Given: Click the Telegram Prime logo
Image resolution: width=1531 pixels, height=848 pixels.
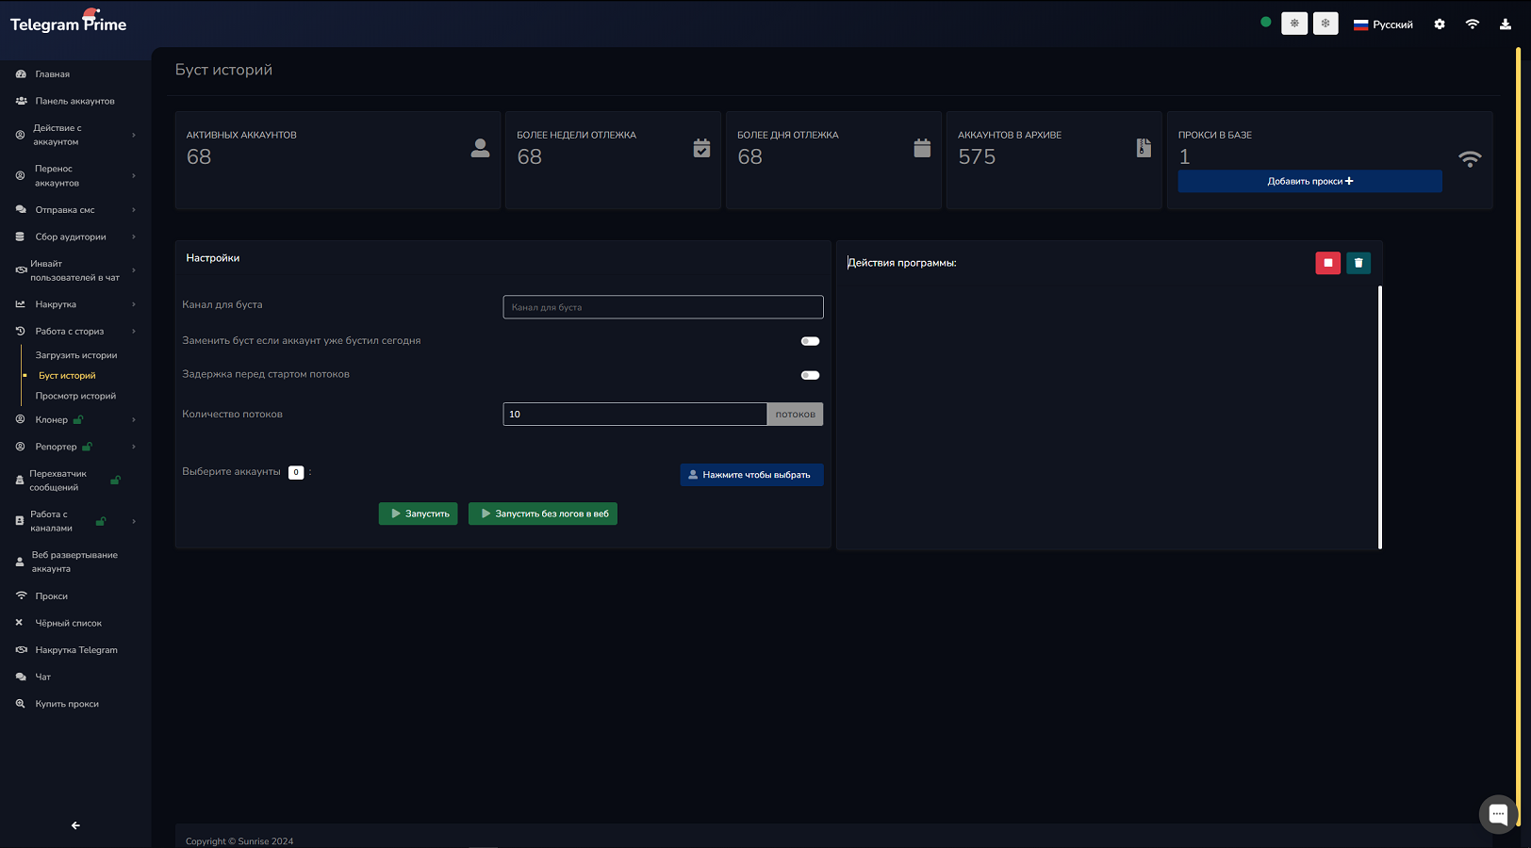Looking at the screenshot, I should click(x=68, y=23).
